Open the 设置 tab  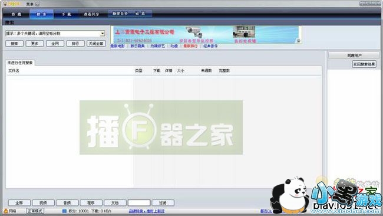point(140,14)
